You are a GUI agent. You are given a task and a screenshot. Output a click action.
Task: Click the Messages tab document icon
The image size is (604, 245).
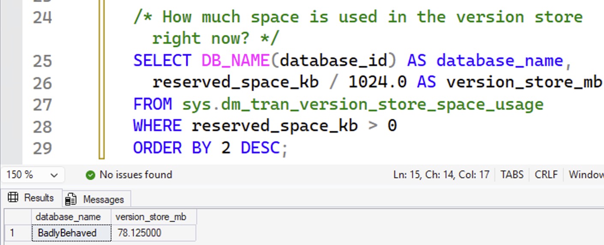(x=71, y=199)
